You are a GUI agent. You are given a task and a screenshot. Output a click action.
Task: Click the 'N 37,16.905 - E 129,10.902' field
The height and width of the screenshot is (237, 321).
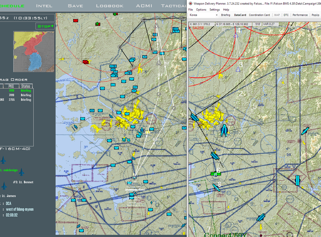(233, 24)
